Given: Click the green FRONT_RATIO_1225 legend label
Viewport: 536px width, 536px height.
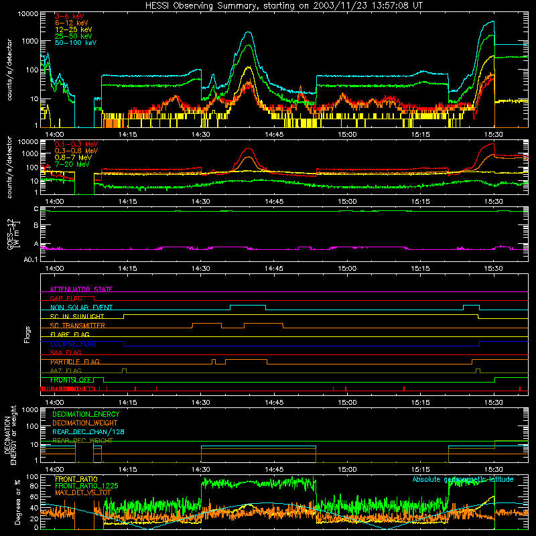Looking at the screenshot, I should pyautogui.click(x=86, y=486).
